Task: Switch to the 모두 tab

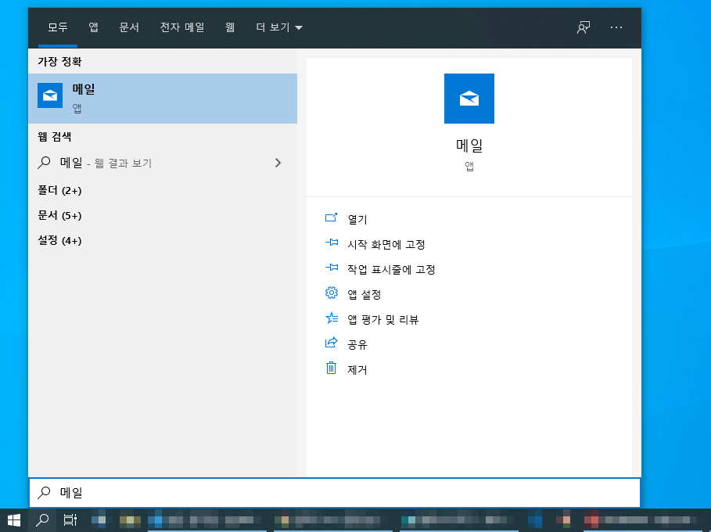Action: click(58, 27)
